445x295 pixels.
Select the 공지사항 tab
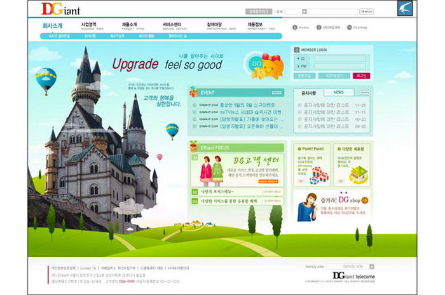308,92
